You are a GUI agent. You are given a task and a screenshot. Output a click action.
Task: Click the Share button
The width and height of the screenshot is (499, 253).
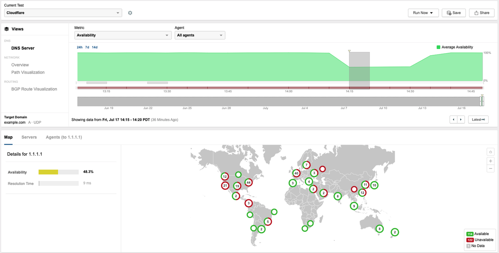pos(482,13)
